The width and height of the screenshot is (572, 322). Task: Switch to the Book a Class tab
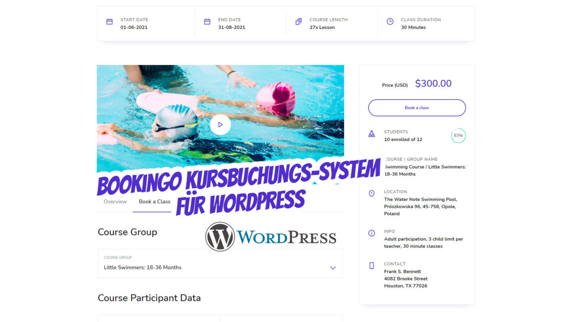tap(154, 202)
